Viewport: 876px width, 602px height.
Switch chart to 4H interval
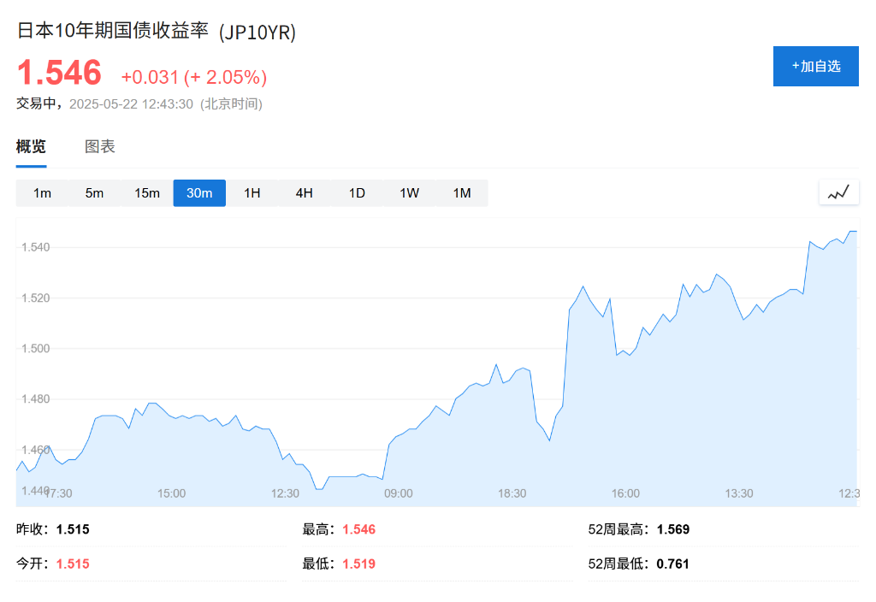305,193
